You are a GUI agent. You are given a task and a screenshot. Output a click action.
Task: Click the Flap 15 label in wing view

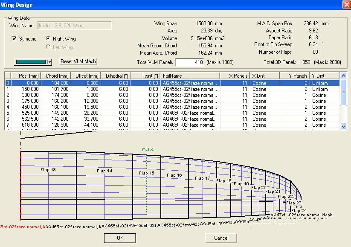click(x=147, y=173)
